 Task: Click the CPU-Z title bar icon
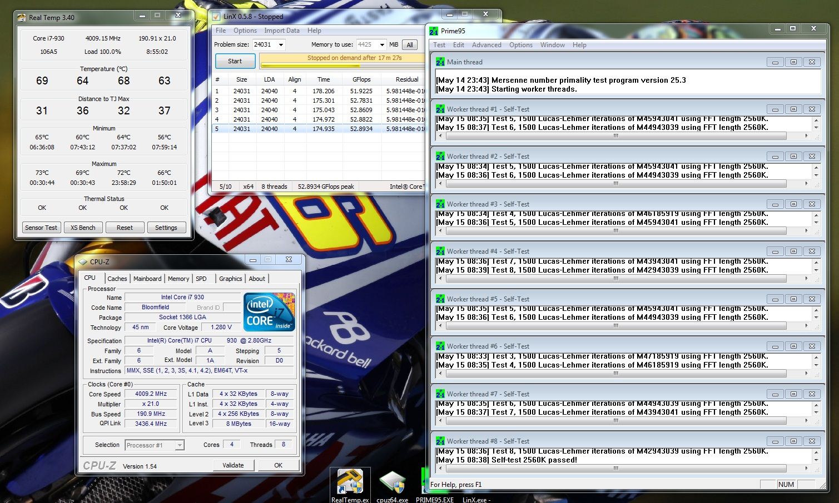coord(83,261)
